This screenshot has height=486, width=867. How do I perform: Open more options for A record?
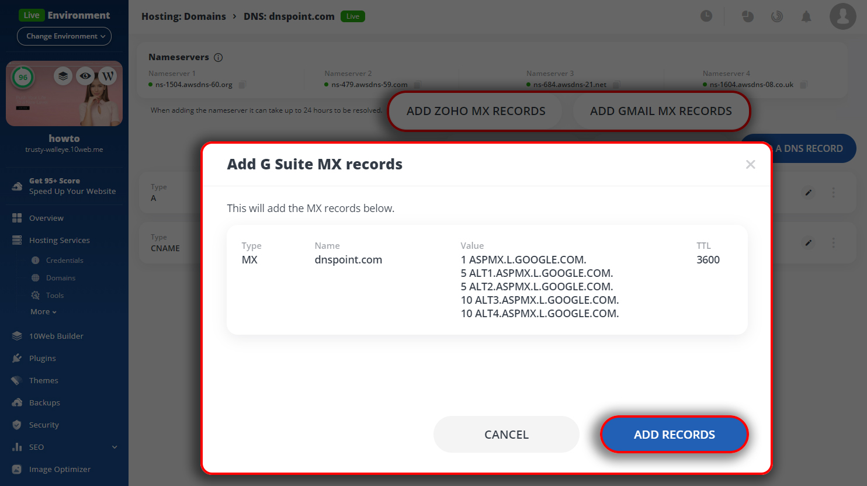[x=834, y=192]
